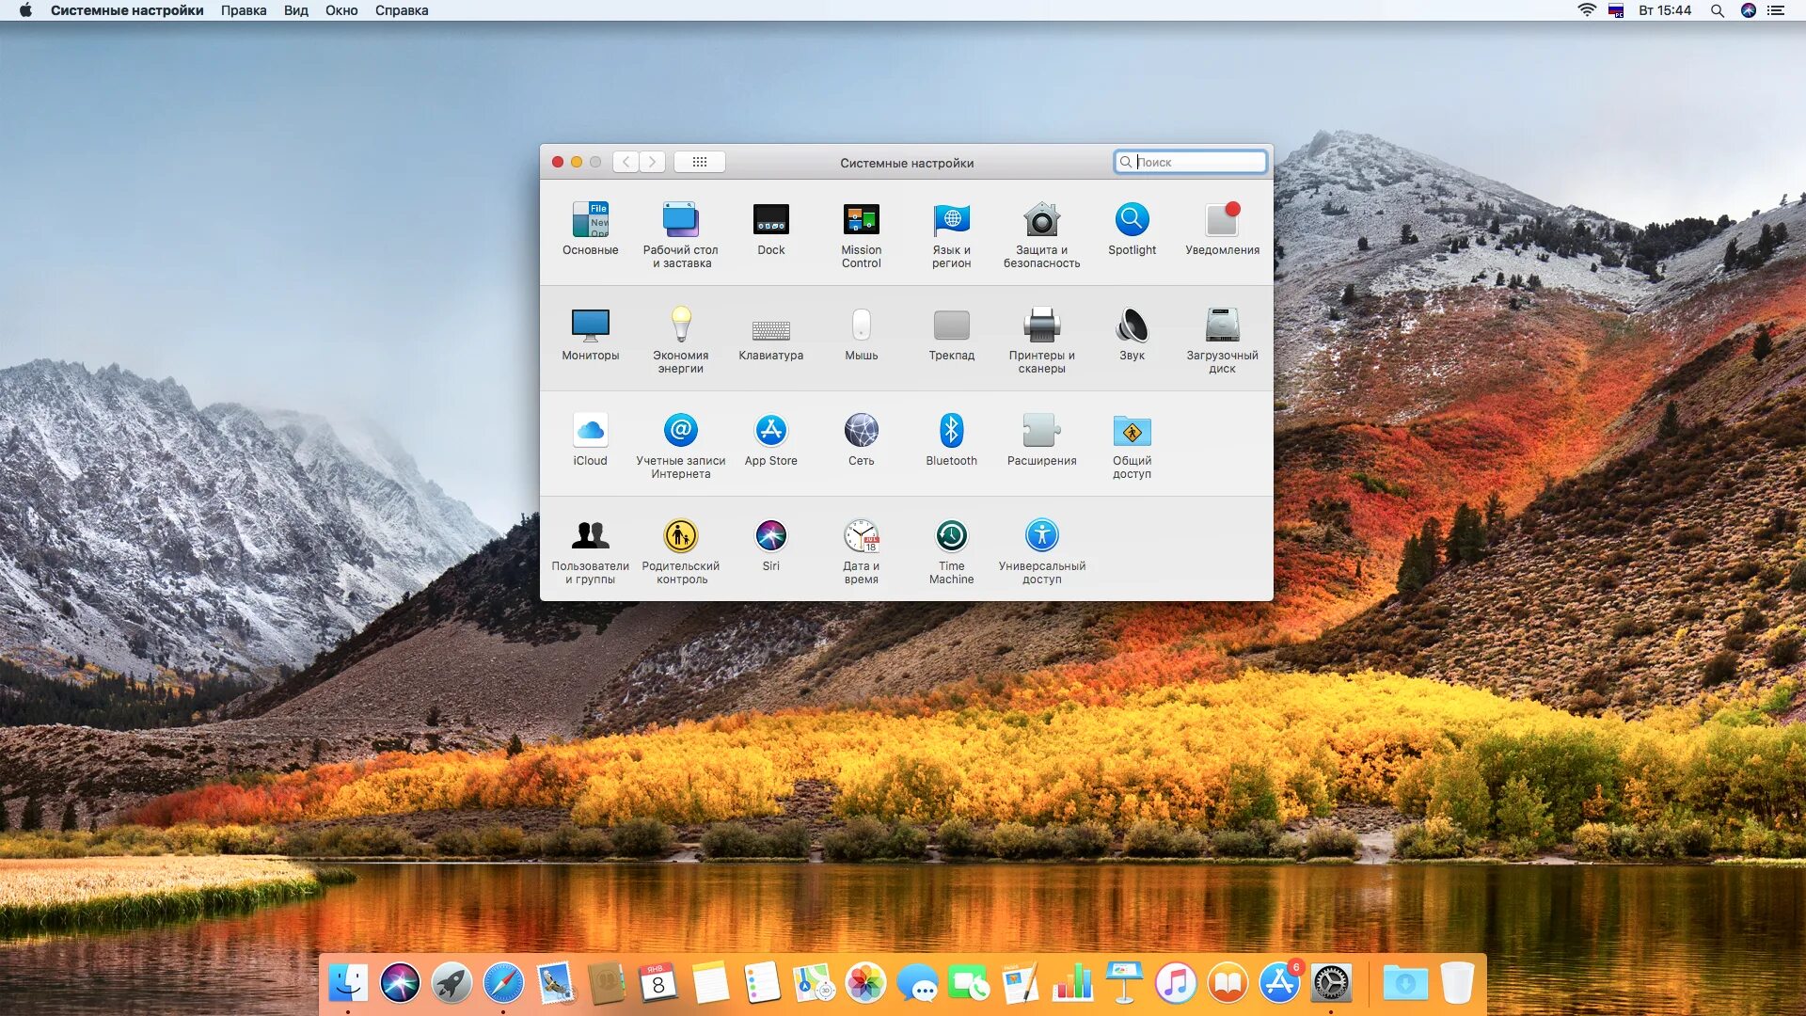Open the Справка menu
The height and width of the screenshot is (1016, 1806).
(402, 10)
